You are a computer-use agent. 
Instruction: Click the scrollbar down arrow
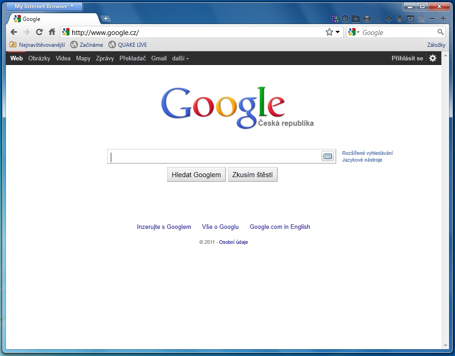(x=445, y=346)
